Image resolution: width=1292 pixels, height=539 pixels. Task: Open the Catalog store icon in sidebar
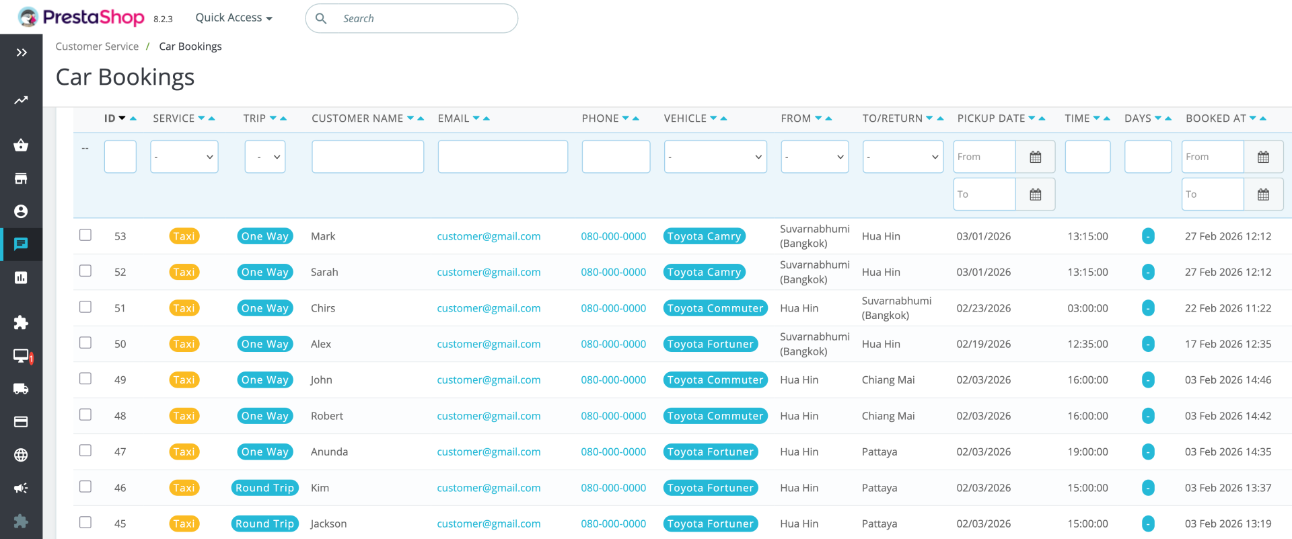tap(21, 178)
